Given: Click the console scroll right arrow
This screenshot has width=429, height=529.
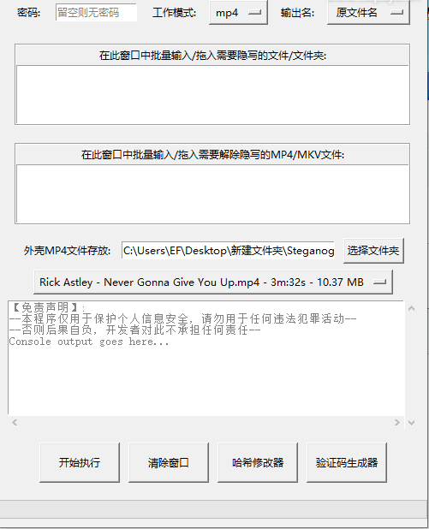Looking at the screenshot, I should (397, 422).
